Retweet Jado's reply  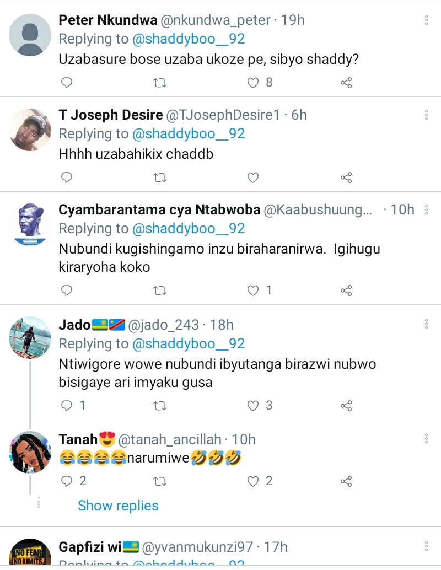(x=160, y=406)
